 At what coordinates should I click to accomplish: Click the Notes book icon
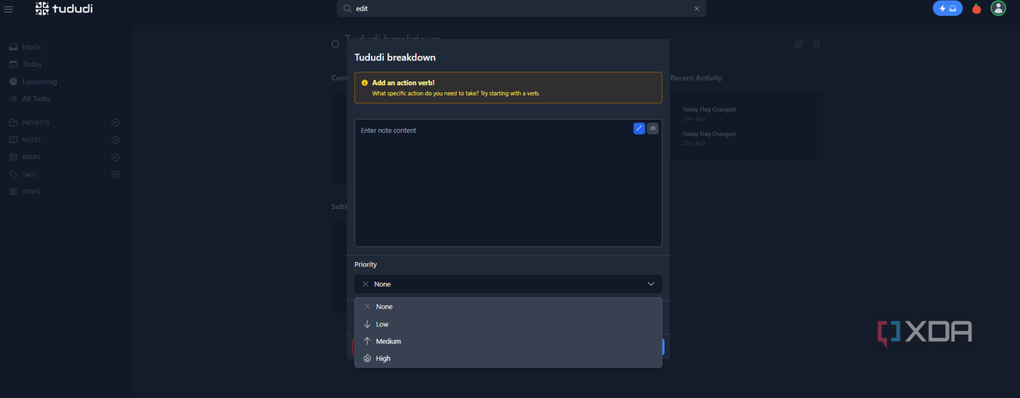click(x=13, y=140)
